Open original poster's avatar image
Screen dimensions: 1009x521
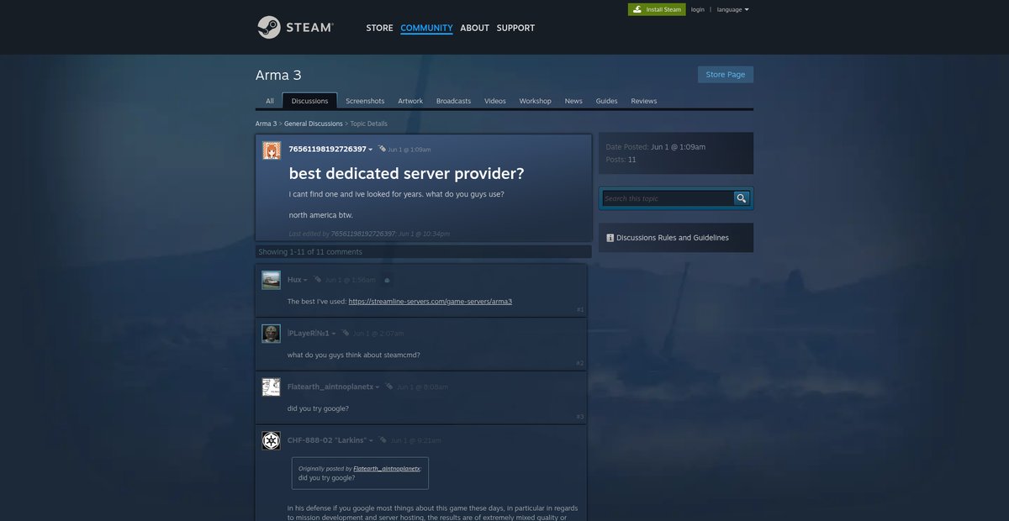coord(272,150)
